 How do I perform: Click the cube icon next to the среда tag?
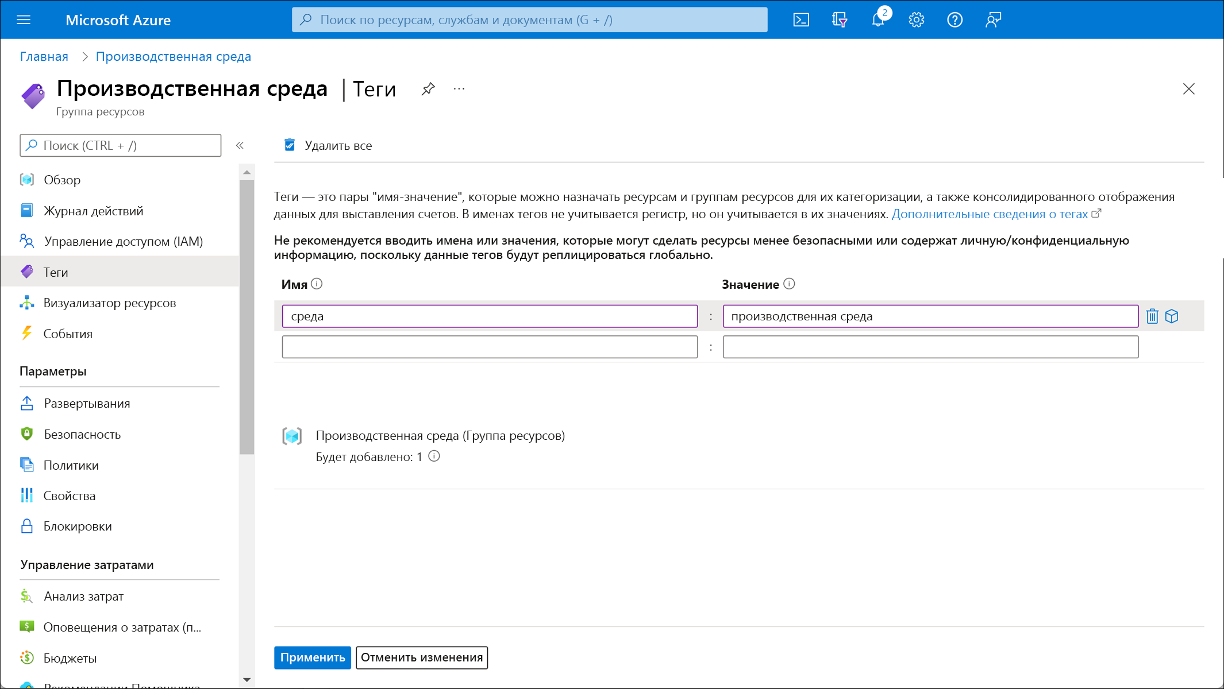(1172, 316)
